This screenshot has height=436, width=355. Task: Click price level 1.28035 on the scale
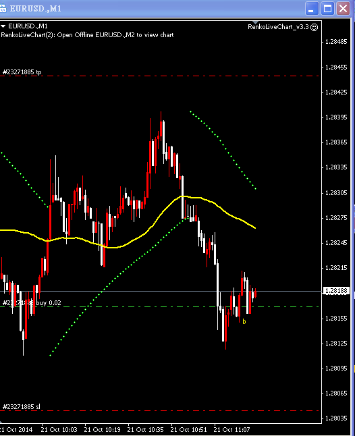click(x=336, y=418)
